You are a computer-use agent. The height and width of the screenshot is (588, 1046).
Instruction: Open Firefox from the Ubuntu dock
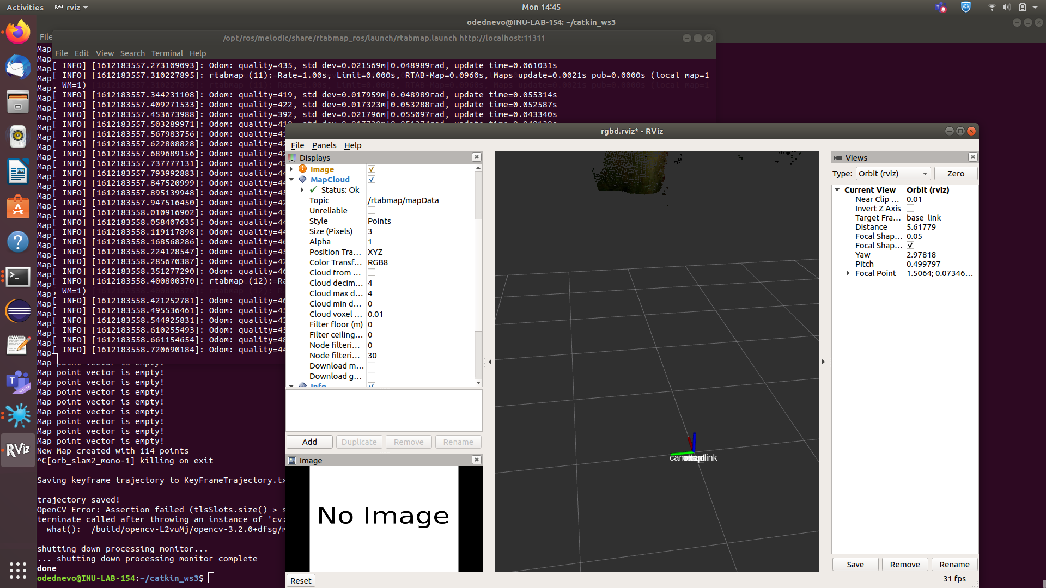(18, 33)
